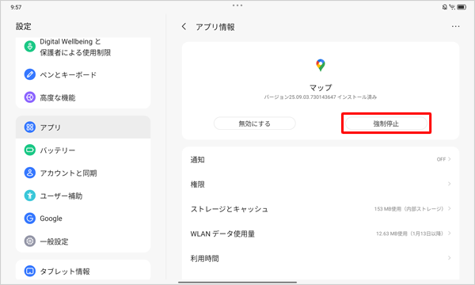475x285 pixels.
Task: Tap the mute notification status icon
Action: point(445,7)
